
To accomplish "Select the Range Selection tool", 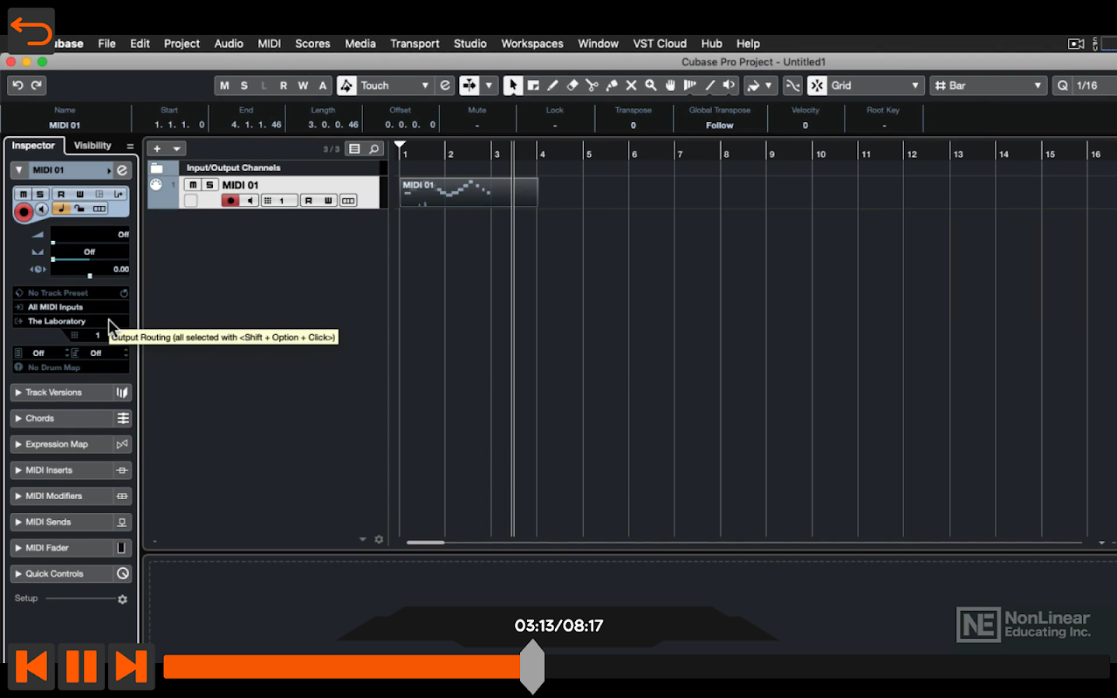I will 532,86.
